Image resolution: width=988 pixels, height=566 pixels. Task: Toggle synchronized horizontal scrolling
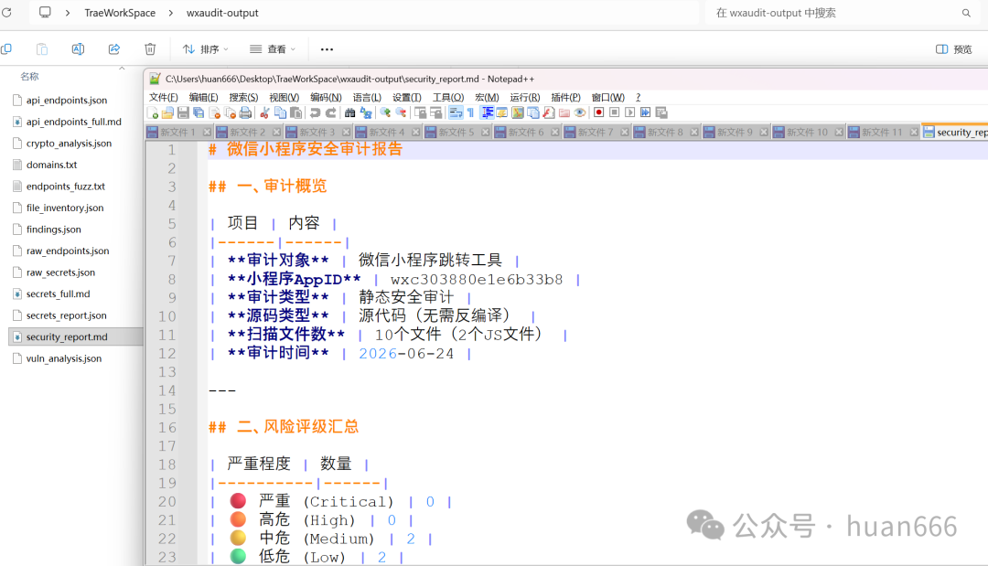pyautogui.click(x=436, y=112)
